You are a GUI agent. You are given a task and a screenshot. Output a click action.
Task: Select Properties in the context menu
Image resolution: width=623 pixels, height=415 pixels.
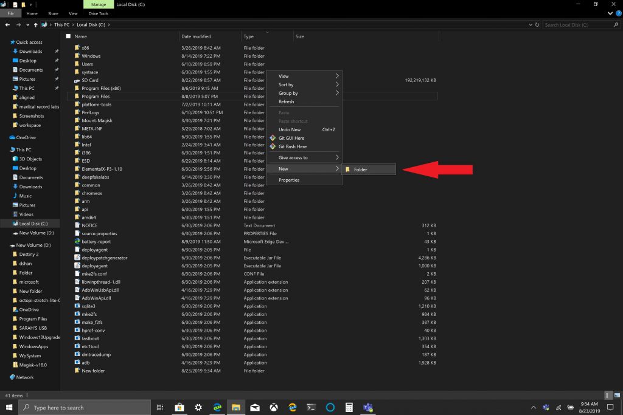coord(289,180)
